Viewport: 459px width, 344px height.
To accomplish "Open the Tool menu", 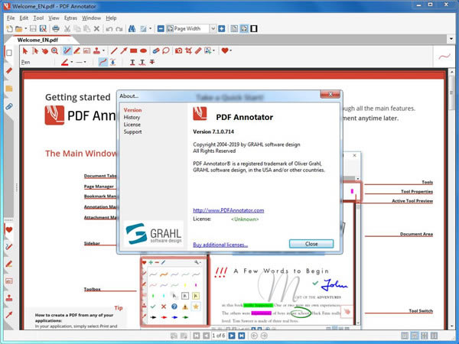I will point(38,18).
